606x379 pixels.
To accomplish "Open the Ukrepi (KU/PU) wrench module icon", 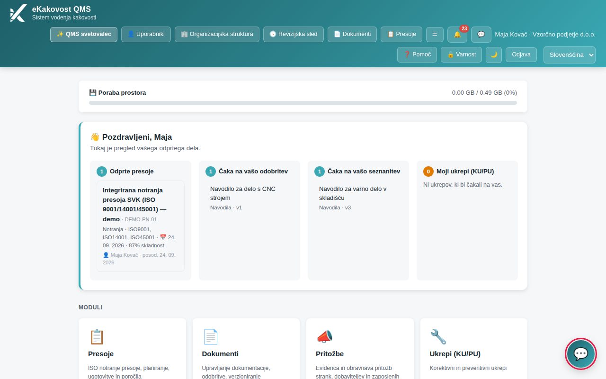I will [438, 337].
